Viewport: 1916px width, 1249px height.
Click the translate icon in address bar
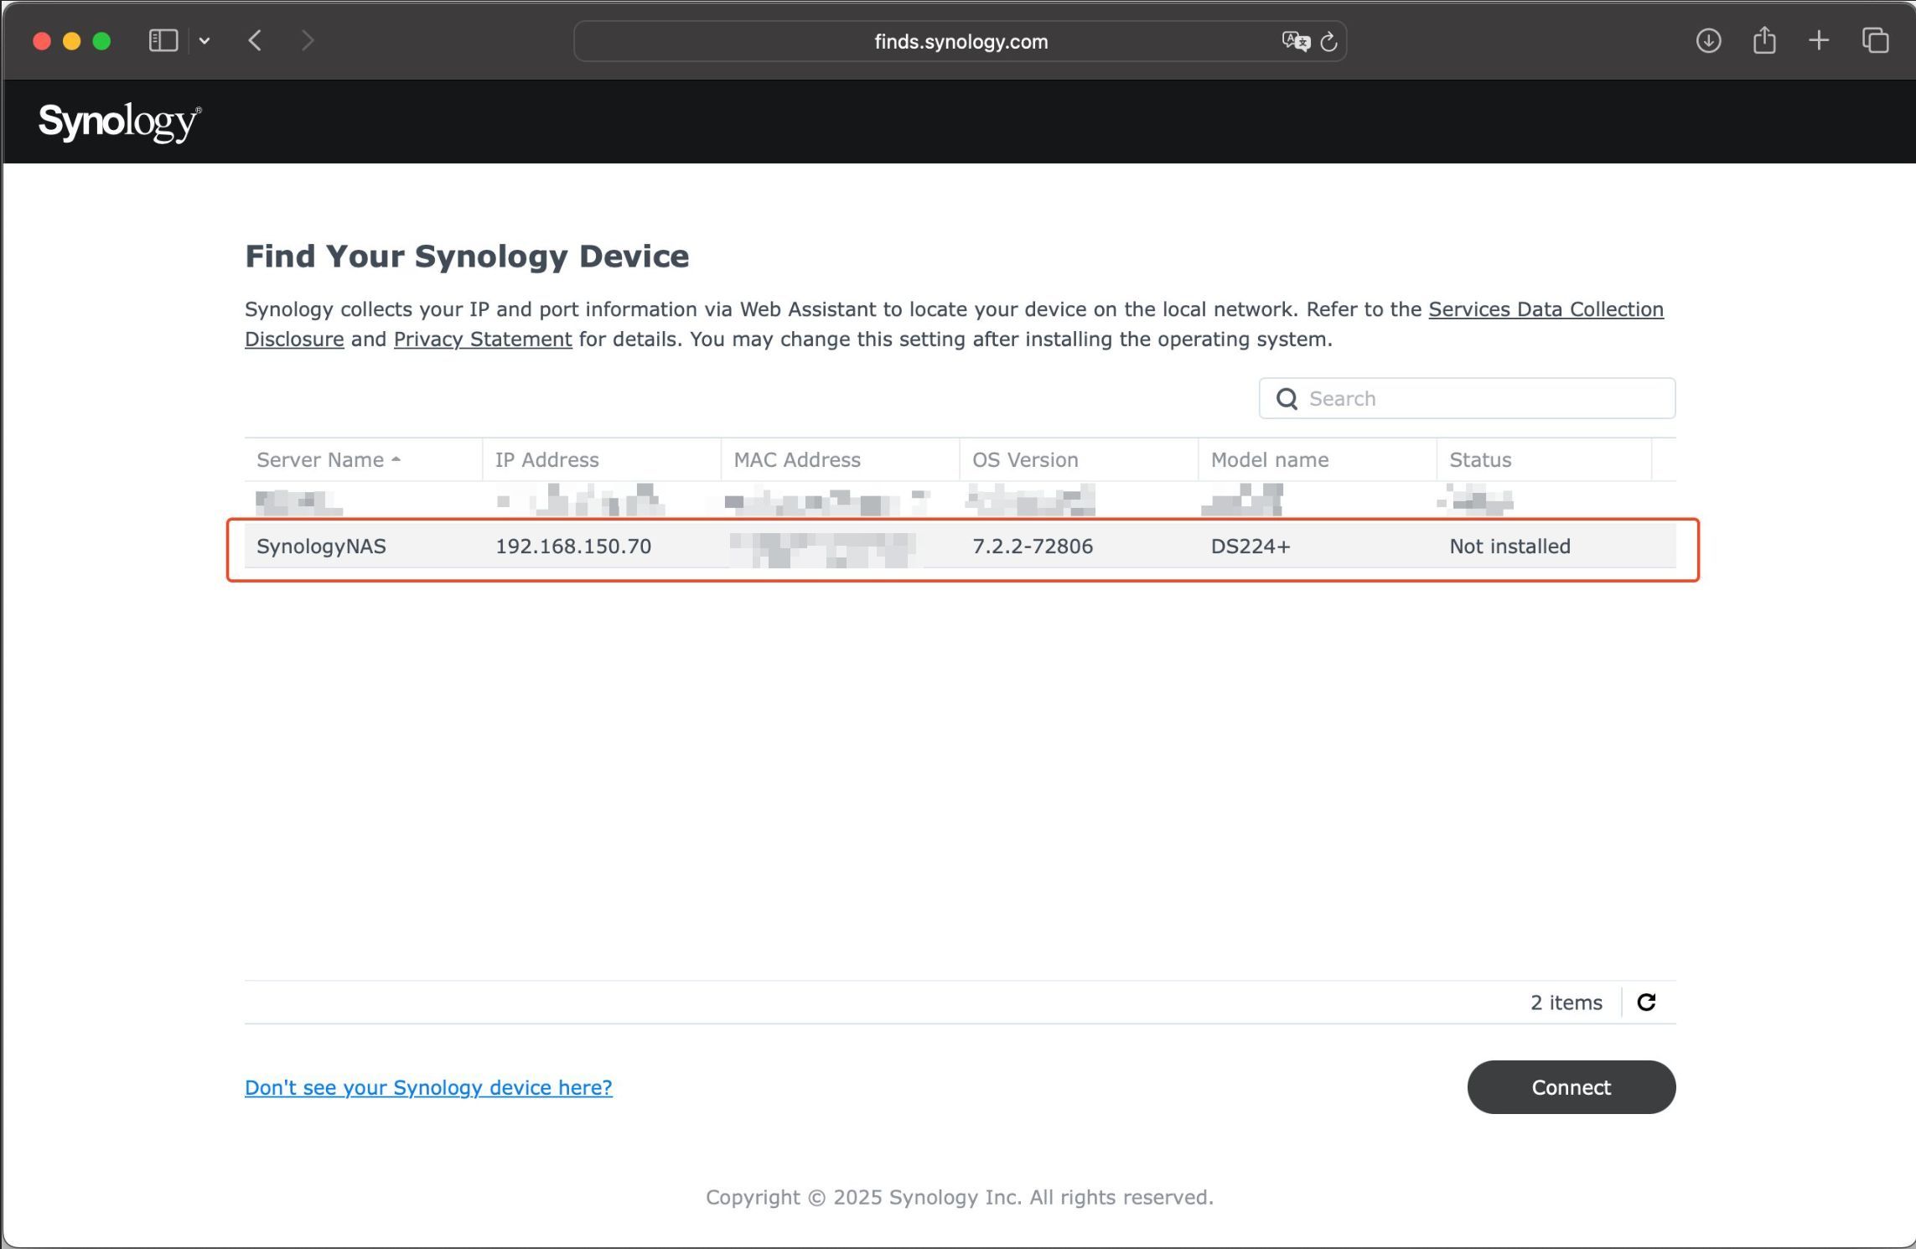(x=1294, y=42)
